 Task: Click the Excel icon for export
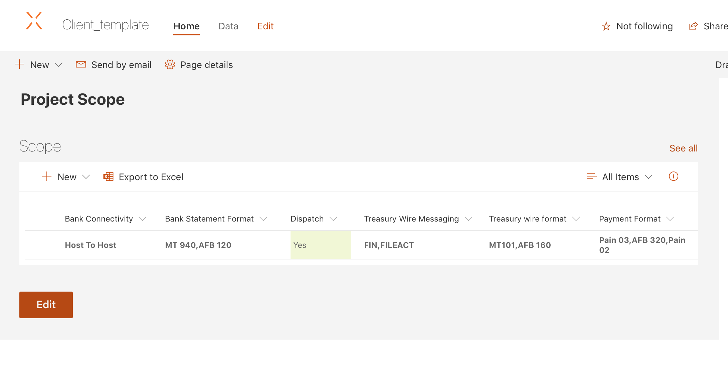point(108,176)
